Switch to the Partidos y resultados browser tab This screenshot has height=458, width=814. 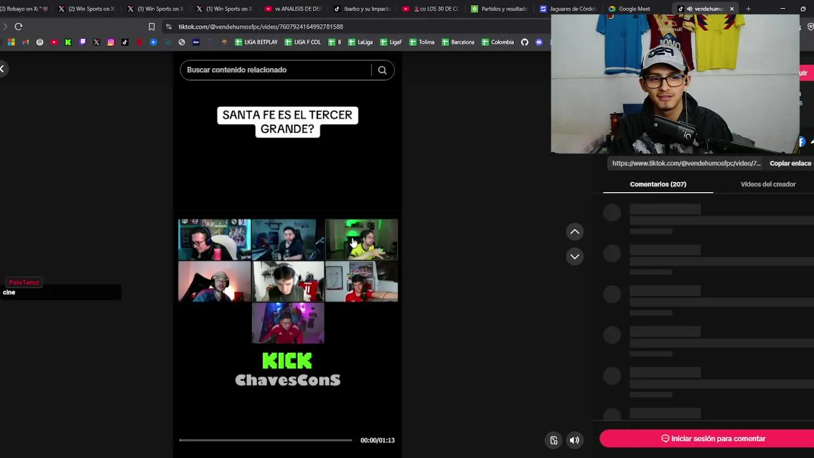point(499,9)
